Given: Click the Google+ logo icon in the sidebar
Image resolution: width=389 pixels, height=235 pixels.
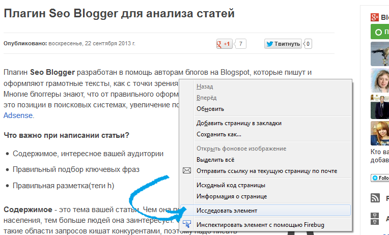Looking at the screenshot, I should coord(375,17).
